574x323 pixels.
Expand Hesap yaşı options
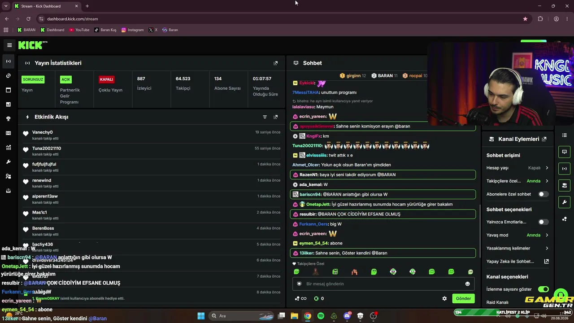click(x=547, y=168)
